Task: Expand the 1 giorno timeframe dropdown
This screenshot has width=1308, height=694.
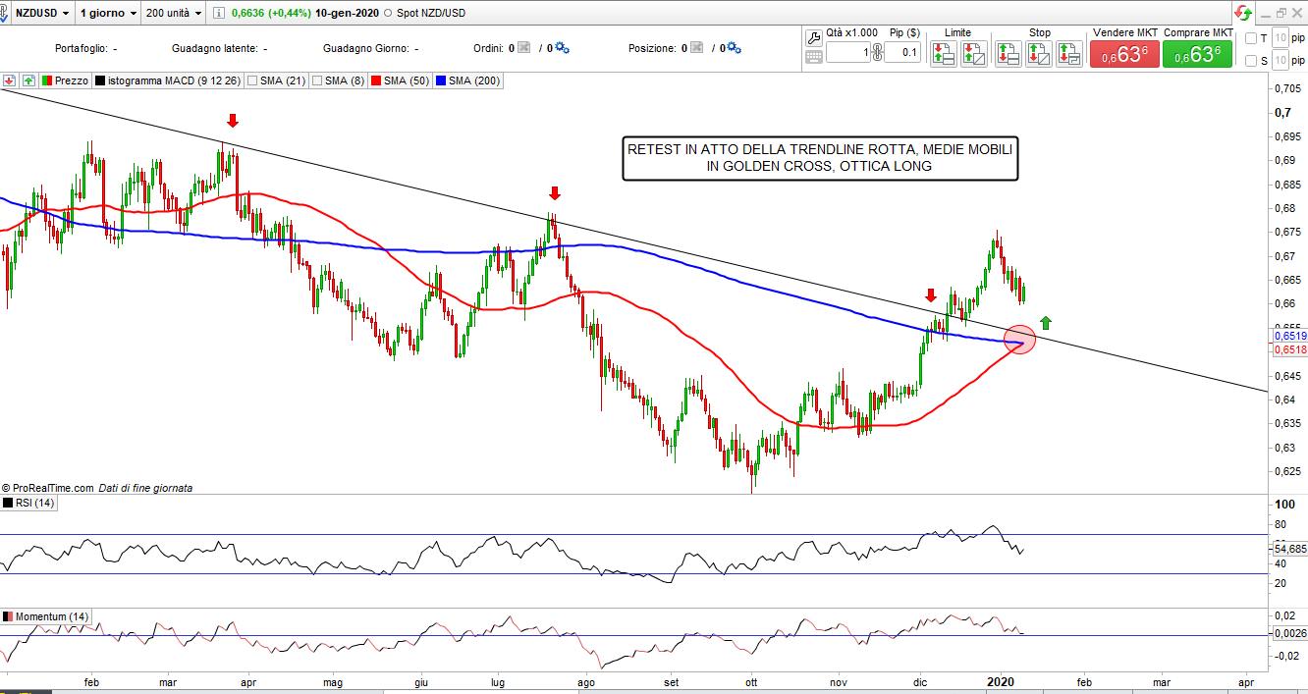Action: 108,14
